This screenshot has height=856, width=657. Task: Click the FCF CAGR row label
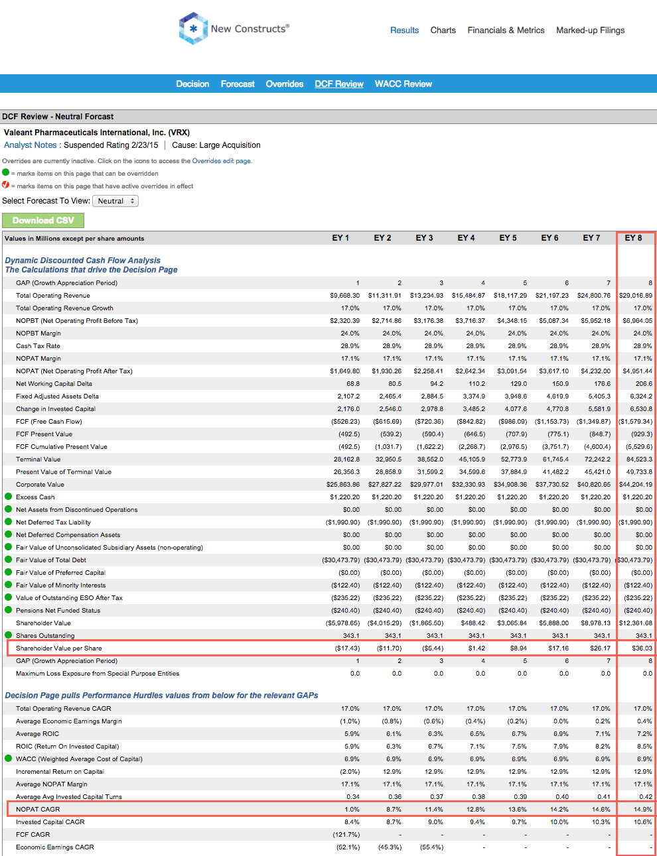pos(33,835)
